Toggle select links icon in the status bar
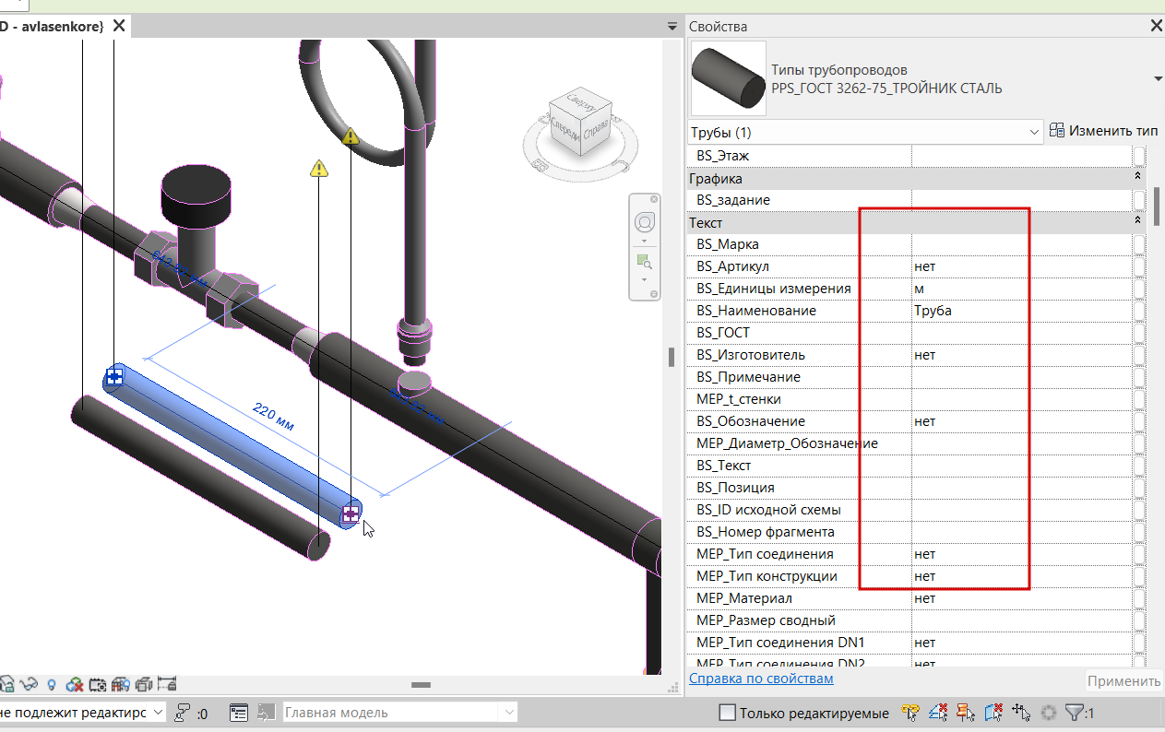 (x=910, y=713)
